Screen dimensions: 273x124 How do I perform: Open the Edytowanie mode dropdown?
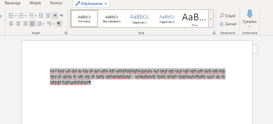coord(91,4)
